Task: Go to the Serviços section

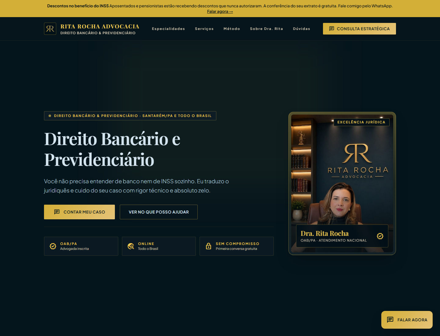Action: 204,29
